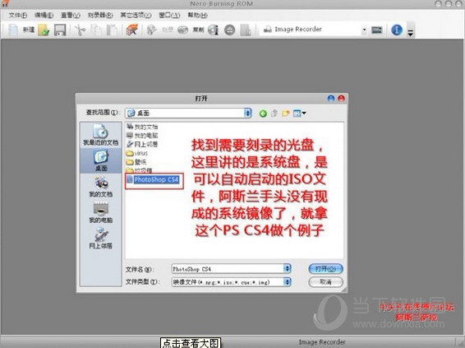465x348 pixels.
Task: Click the Paste clipboard icon
Action: 112,30
